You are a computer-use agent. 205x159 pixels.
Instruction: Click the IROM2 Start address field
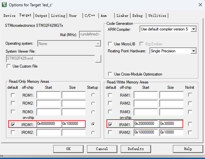click(49, 133)
